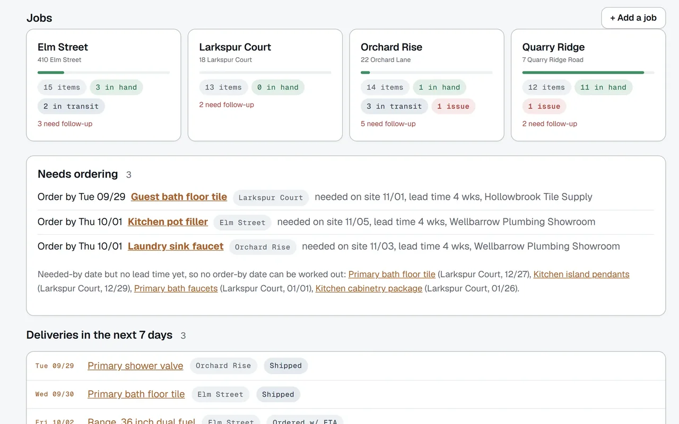Open the "Laundry sink faucet" item link
Viewport: 679px width, 424px height.
(x=176, y=246)
